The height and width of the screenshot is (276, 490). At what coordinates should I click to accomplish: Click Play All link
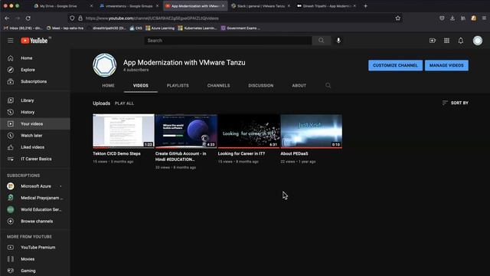[x=124, y=103]
